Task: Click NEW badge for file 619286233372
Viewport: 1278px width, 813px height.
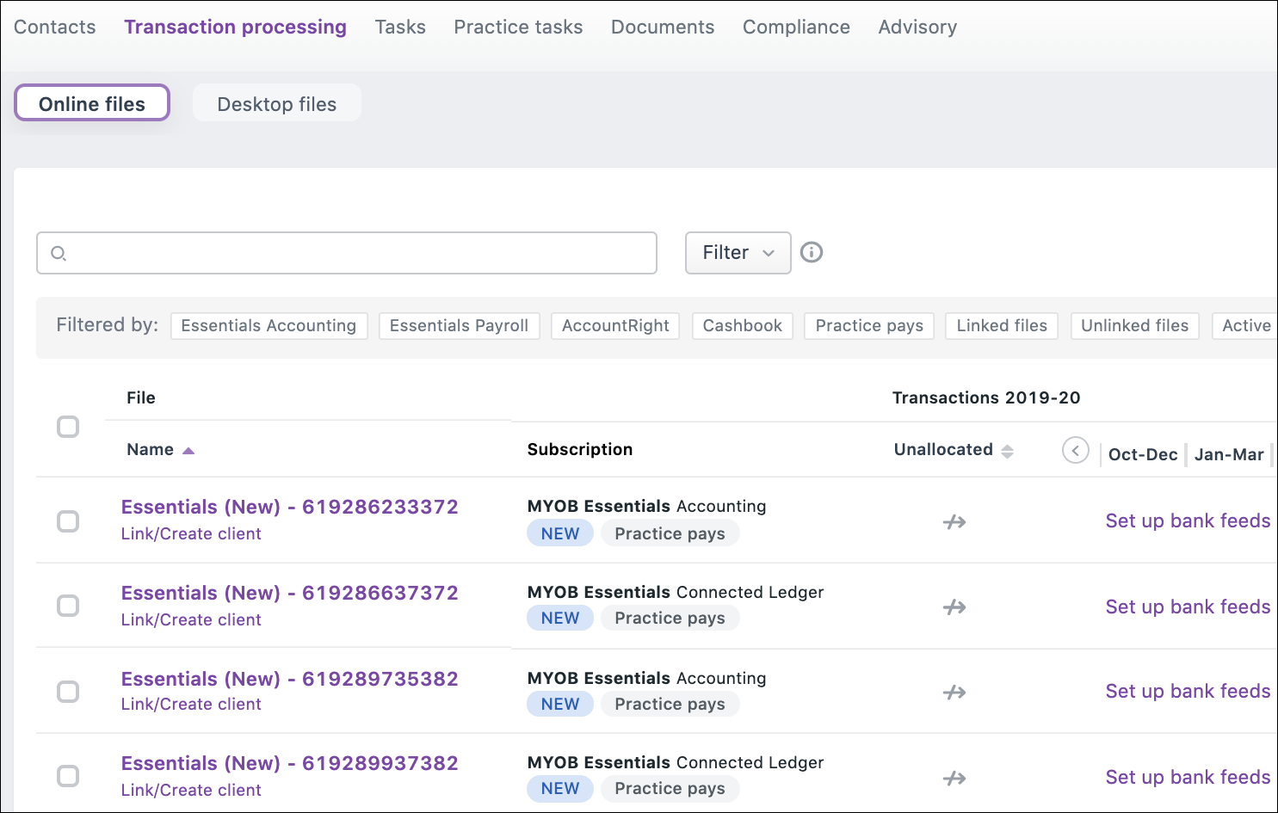Action: (560, 533)
